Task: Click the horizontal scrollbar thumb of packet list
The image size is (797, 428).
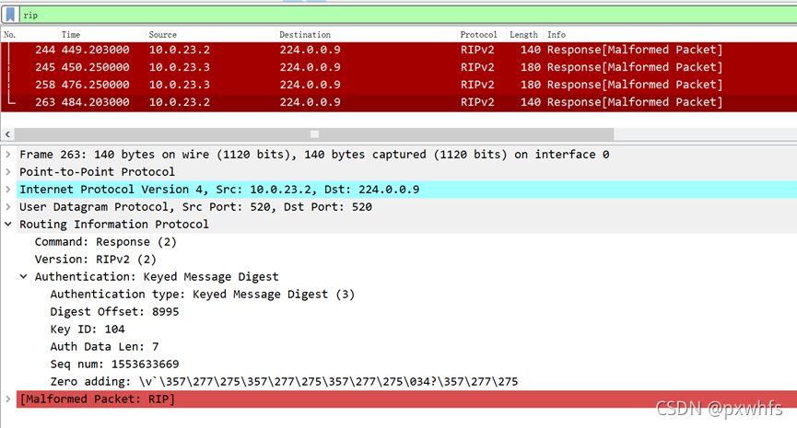Action: (314, 134)
